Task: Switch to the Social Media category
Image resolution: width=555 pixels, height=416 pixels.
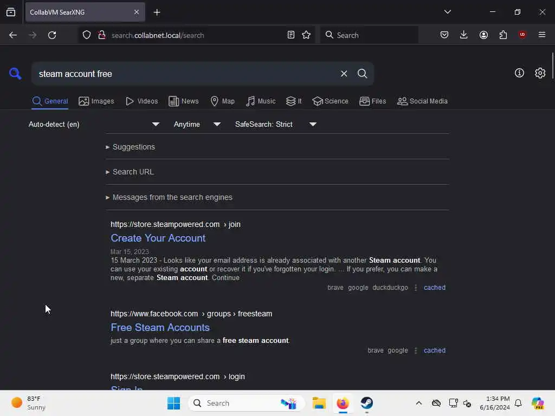Action: click(x=422, y=101)
